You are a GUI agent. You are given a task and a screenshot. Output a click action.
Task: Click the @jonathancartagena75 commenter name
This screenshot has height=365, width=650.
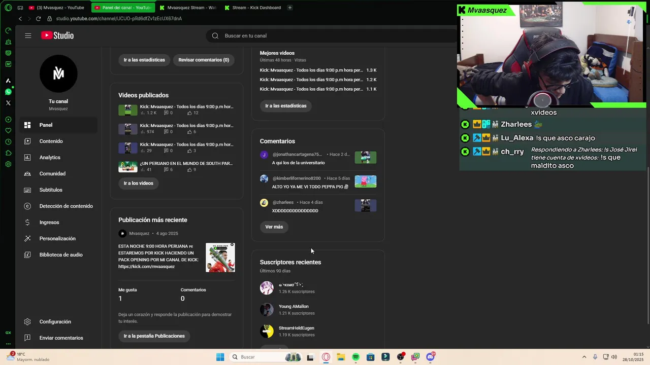[297, 154]
